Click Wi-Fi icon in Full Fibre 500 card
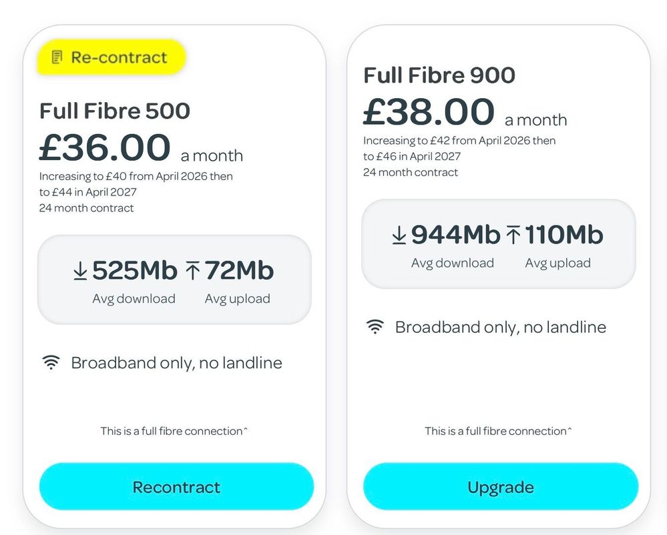Screen dimensions: 667x535 [x=51, y=363]
